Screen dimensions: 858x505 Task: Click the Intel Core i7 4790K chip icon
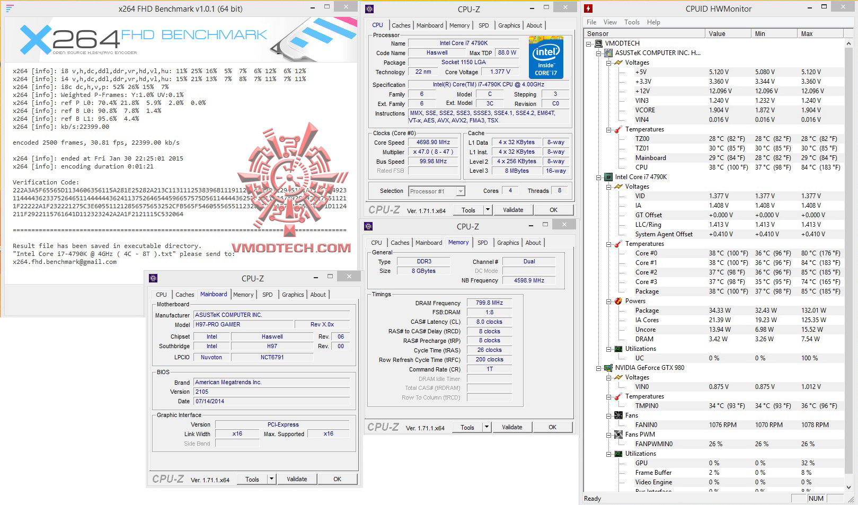[609, 177]
